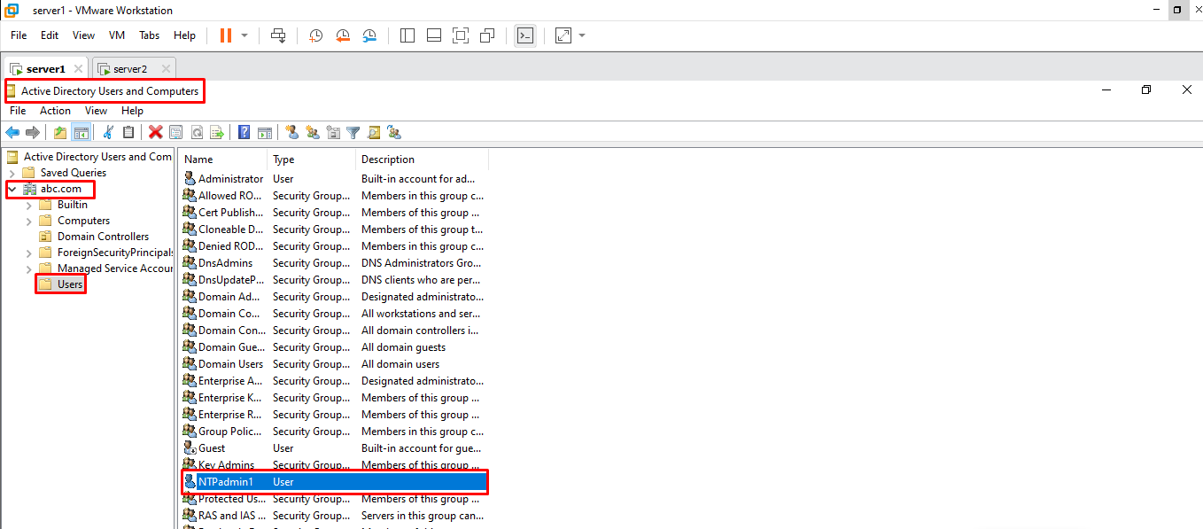This screenshot has height=529, width=1203.
Task: Toggle the VMware library sidebar
Action: pyautogui.click(x=407, y=35)
